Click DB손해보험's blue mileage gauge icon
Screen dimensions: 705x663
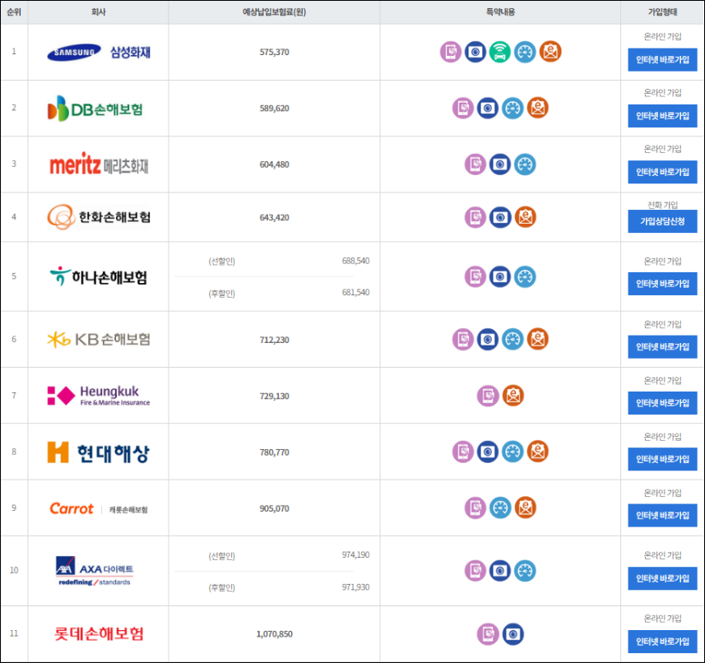tap(513, 108)
